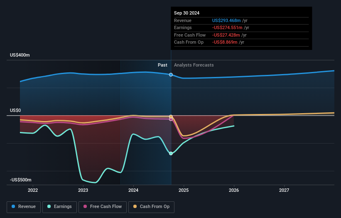Screen dimensions: 341x218
Task: Click the Past label
Action: coord(162,65)
